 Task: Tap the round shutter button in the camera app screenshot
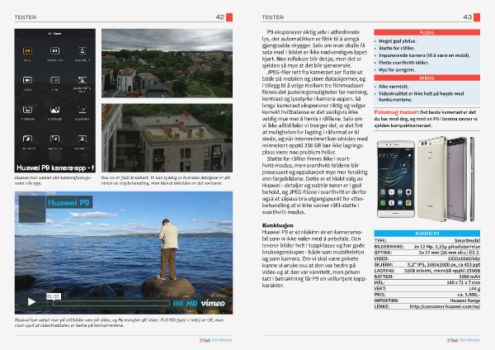pos(54,155)
